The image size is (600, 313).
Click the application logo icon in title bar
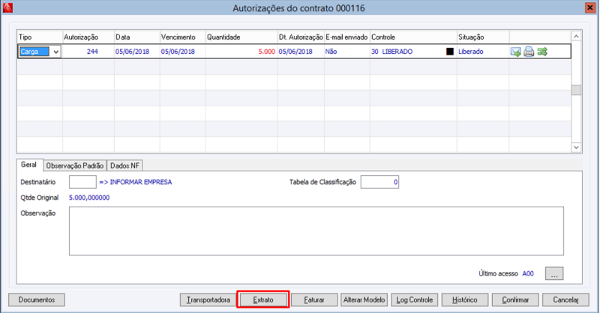[x=7, y=7]
